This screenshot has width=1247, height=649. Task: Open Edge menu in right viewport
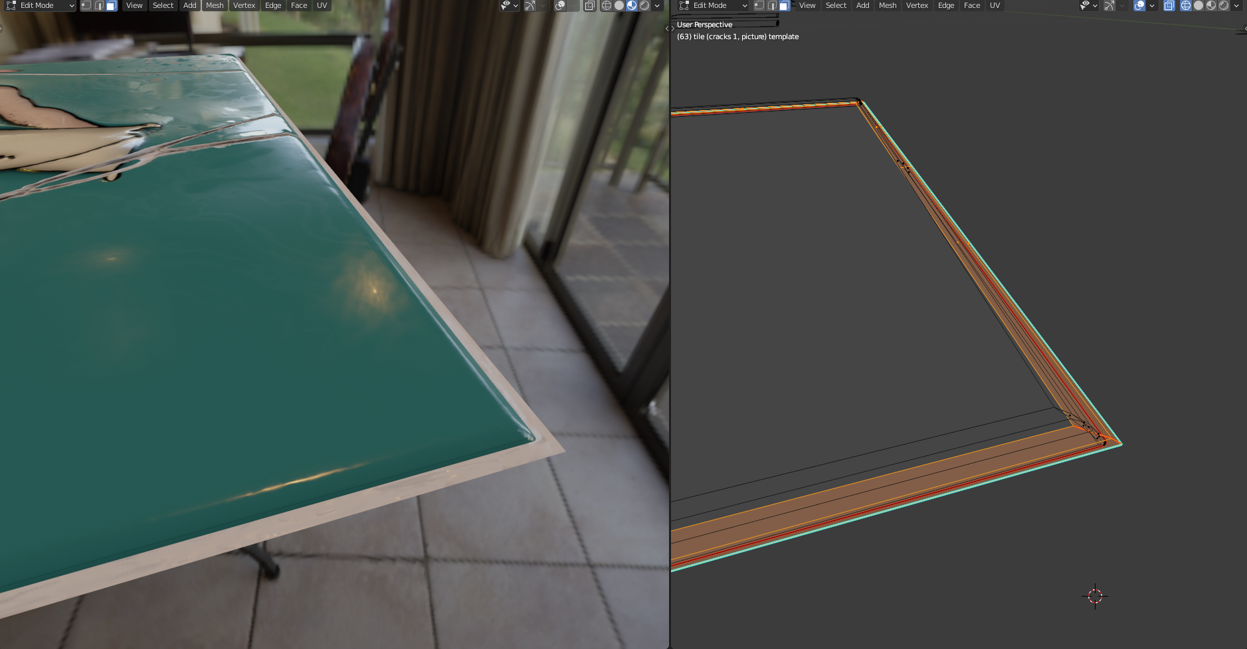pyautogui.click(x=946, y=5)
